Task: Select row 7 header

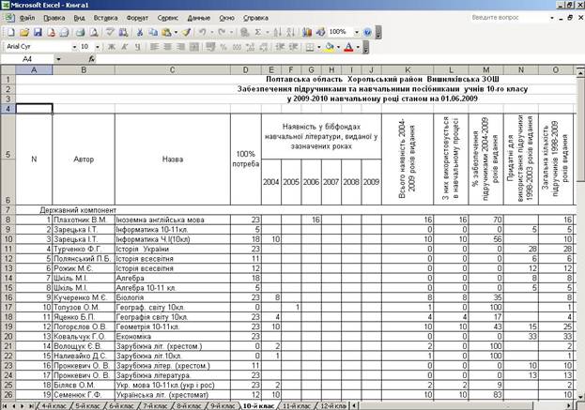Action: [8, 210]
